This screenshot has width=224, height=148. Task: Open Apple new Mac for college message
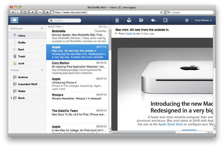77,129
